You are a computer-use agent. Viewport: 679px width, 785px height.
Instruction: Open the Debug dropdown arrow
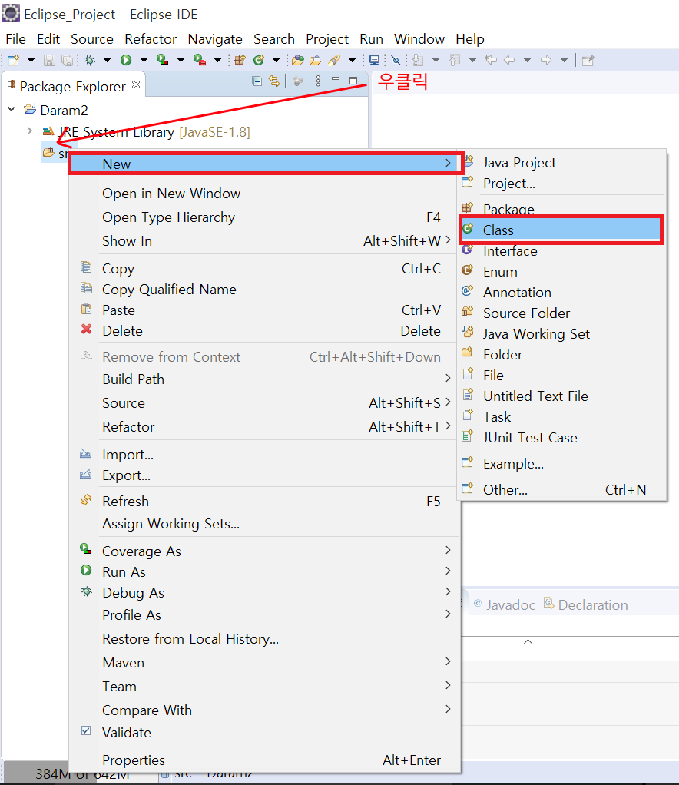108,60
